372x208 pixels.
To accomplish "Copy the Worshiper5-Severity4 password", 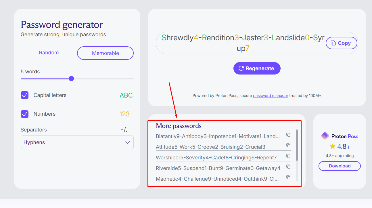I will pos(288,156).
